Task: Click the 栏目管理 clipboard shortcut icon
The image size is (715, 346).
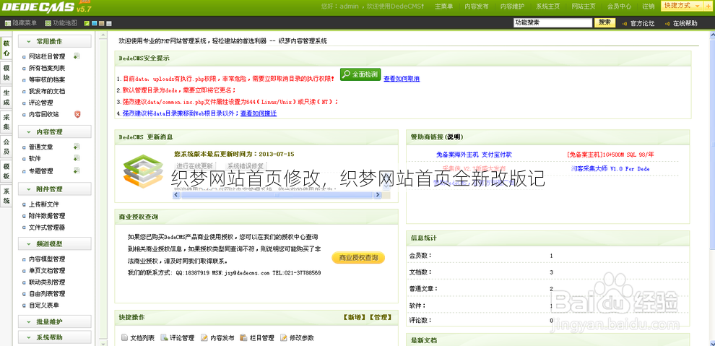Action: pyautogui.click(x=244, y=338)
